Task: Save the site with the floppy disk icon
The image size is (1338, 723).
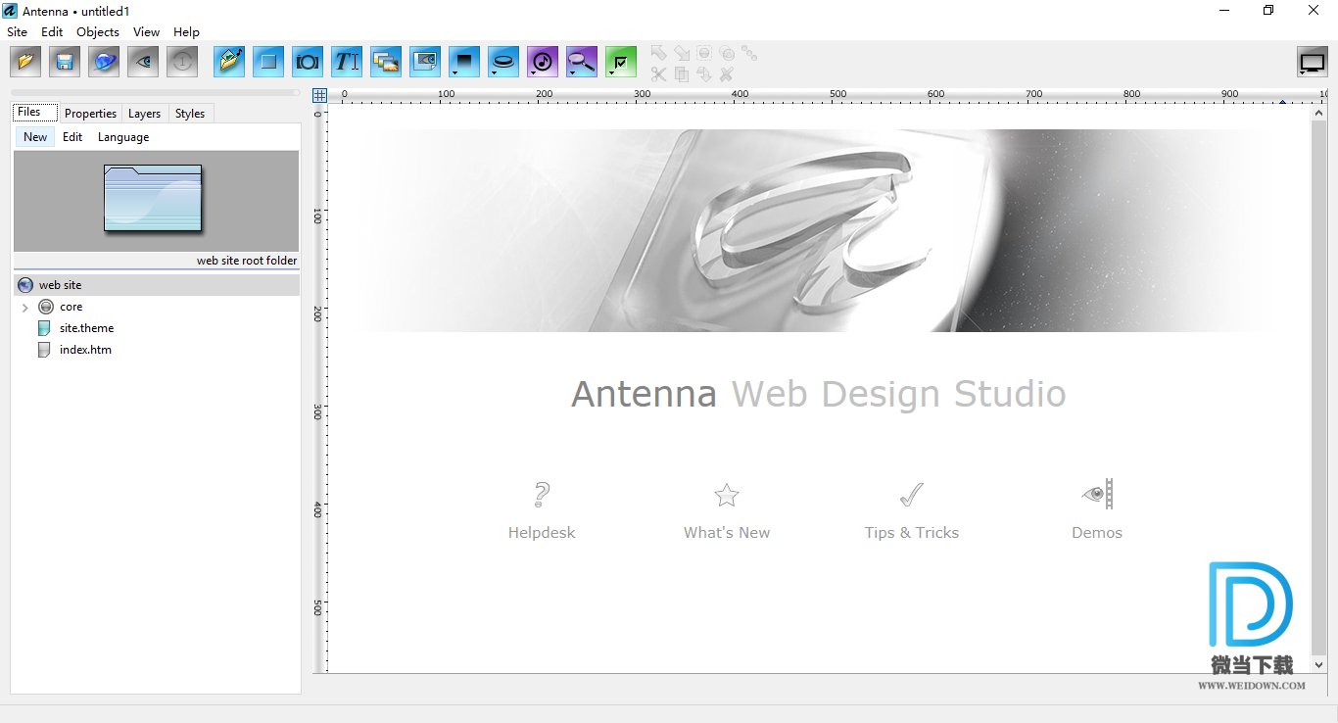Action: 65,62
